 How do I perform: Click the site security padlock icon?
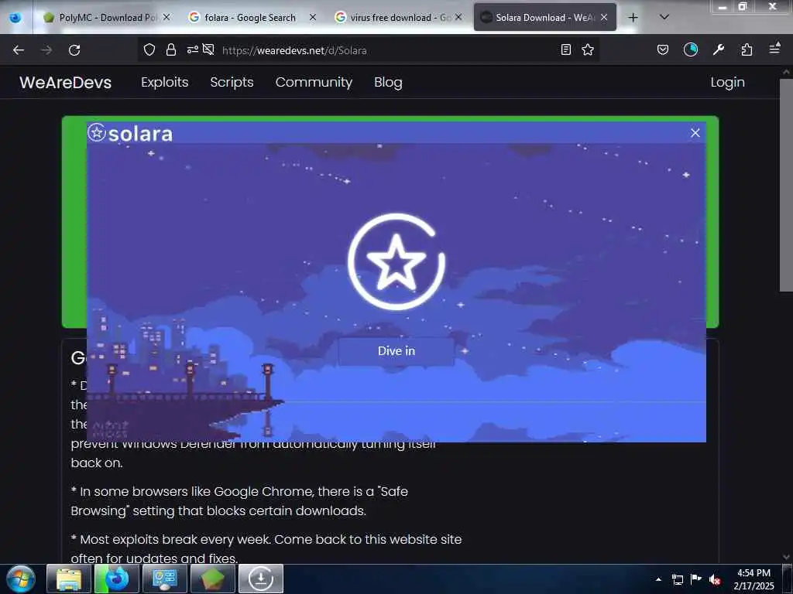tap(171, 49)
